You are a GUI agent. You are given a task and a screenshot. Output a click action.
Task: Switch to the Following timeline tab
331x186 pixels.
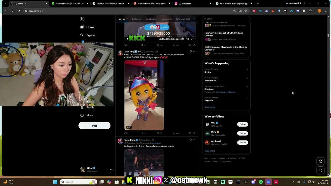coord(137,19)
